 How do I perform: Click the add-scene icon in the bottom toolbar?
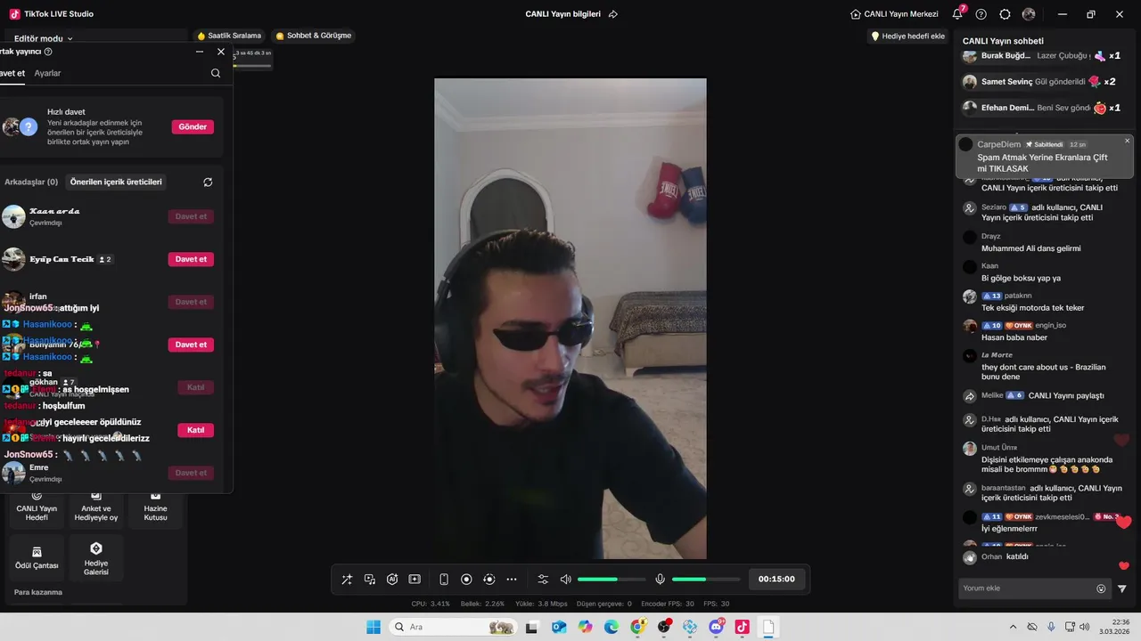click(x=415, y=579)
